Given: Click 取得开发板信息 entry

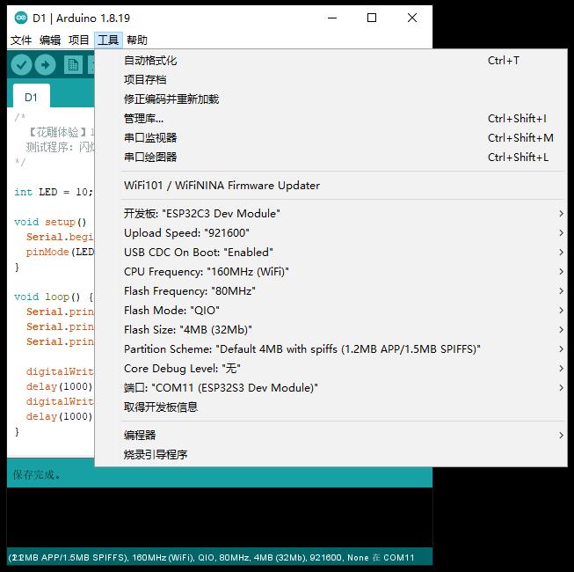Looking at the screenshot, I should point(329,407).
